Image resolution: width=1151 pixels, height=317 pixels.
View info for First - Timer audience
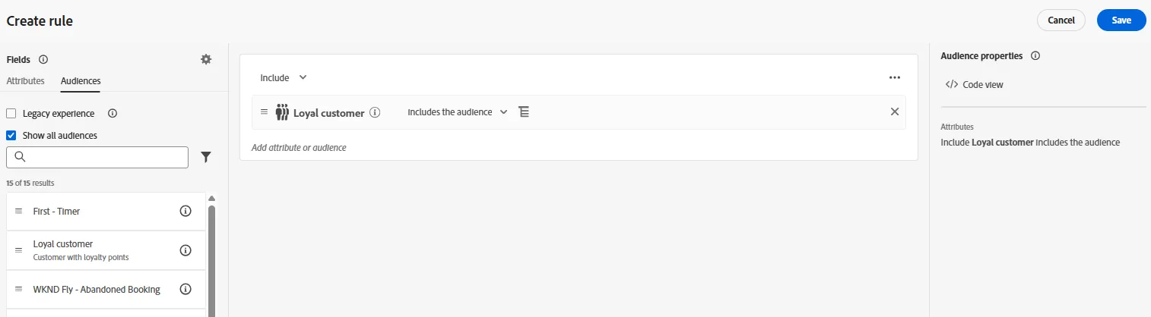click(x=185, y=211)
